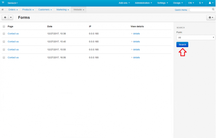Open the Customers menu
Screen dimensions: 216x138
point(45,10)
